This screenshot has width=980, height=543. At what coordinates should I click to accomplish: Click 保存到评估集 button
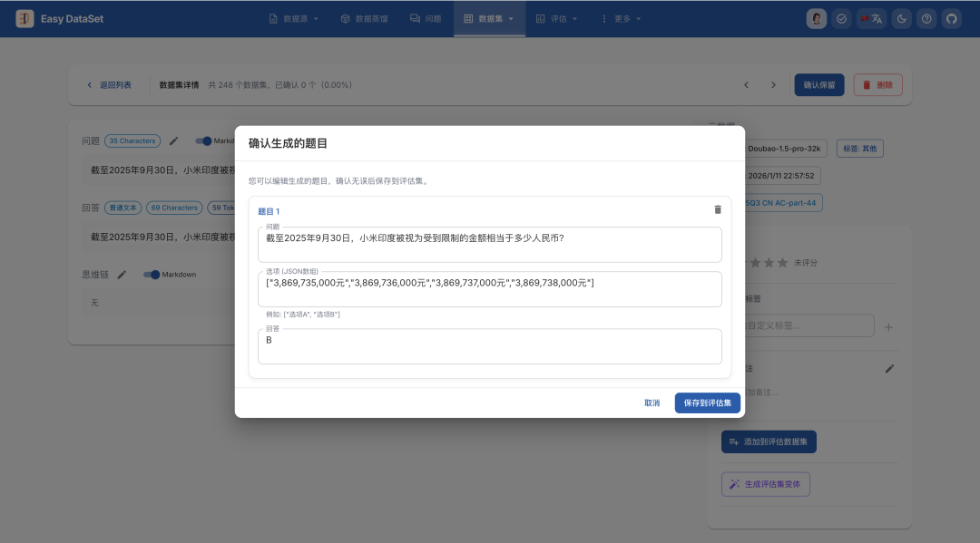coord(708,403)
